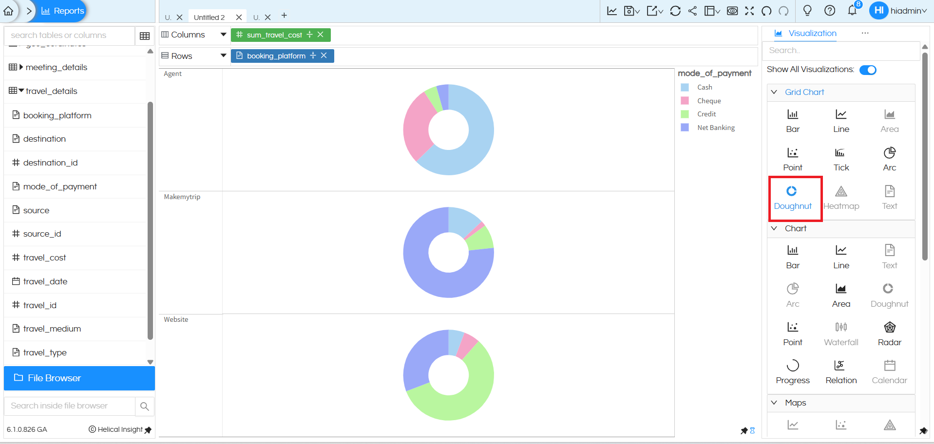Choose the Calendar chart visualization

pyautogui.click(x=889, y=371)
